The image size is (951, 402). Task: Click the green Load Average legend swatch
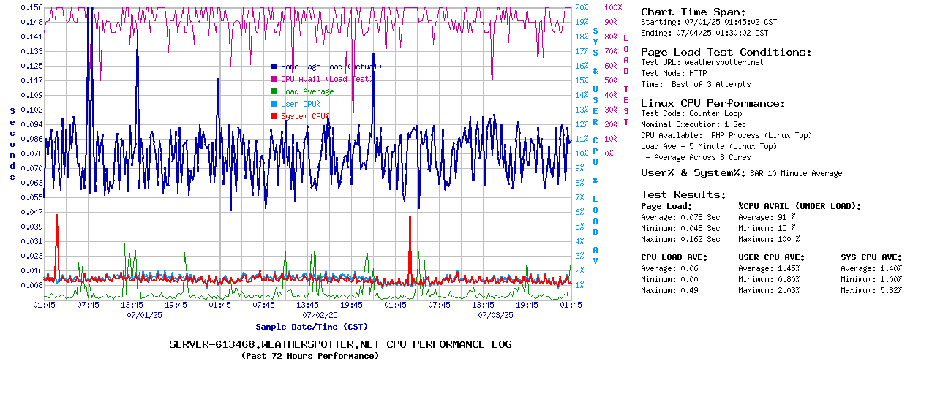point(274,91)
